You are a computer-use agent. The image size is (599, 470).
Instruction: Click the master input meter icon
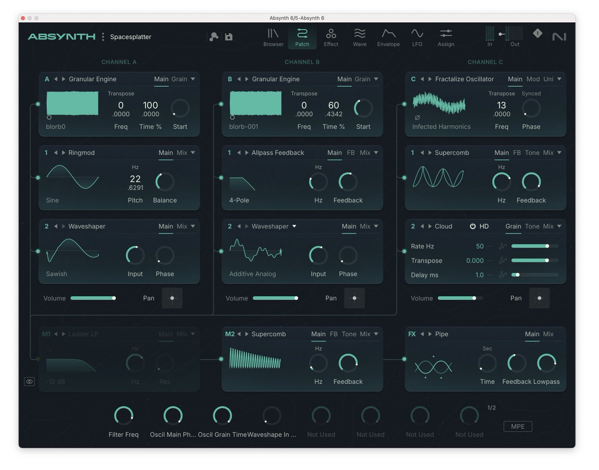(489, 34)
